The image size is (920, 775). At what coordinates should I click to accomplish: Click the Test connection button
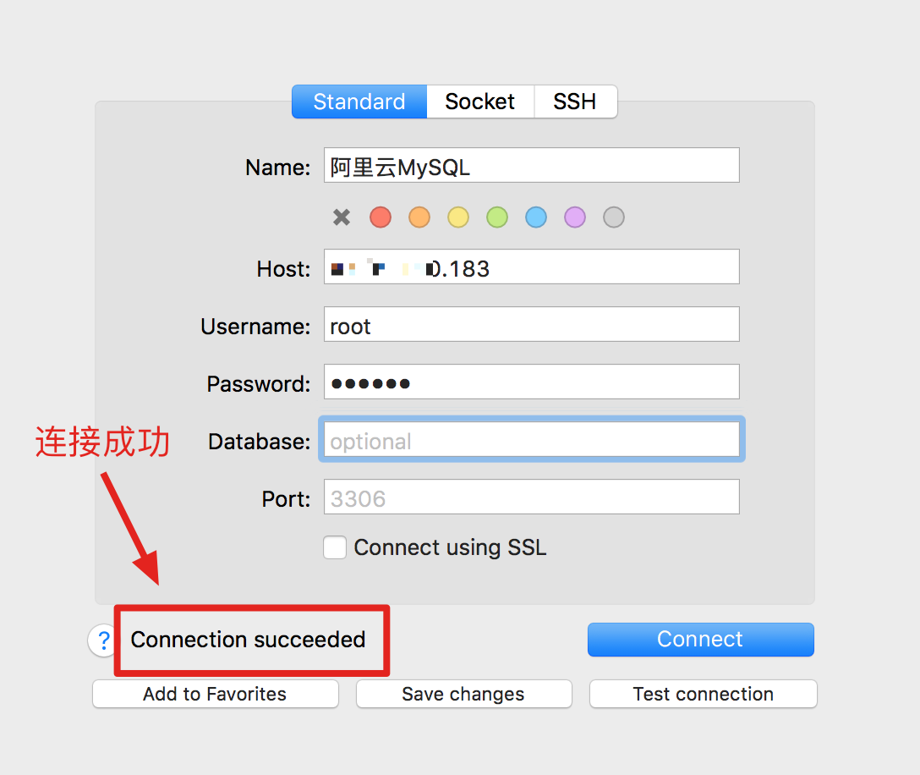[703, 694]
